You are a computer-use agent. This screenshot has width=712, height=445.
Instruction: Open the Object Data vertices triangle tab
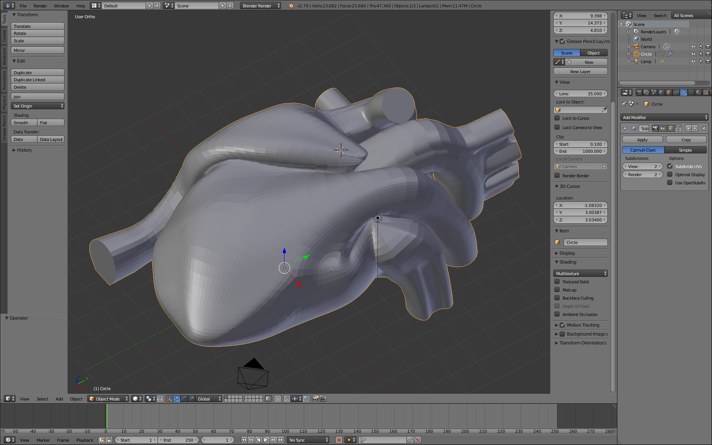(x=691, y=92)
